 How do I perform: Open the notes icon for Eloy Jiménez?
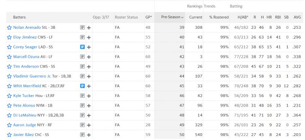pos(82,38)
